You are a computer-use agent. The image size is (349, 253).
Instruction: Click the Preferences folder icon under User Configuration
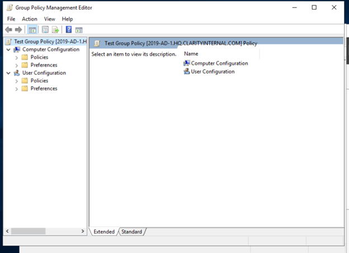(25, 88)
